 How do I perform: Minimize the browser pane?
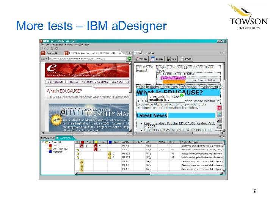coord(127,52)
